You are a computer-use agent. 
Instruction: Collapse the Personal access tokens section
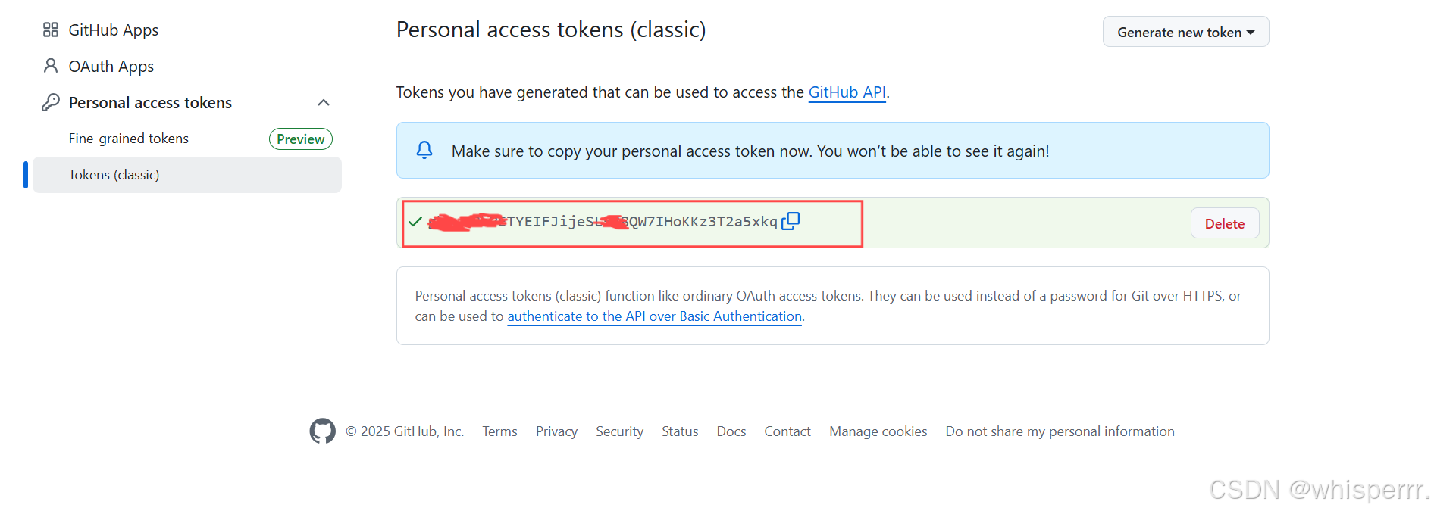pos(324,102)
